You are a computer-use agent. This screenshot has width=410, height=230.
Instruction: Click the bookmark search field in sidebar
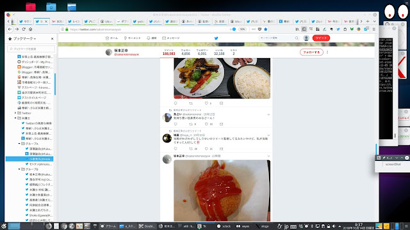[31, 49]
